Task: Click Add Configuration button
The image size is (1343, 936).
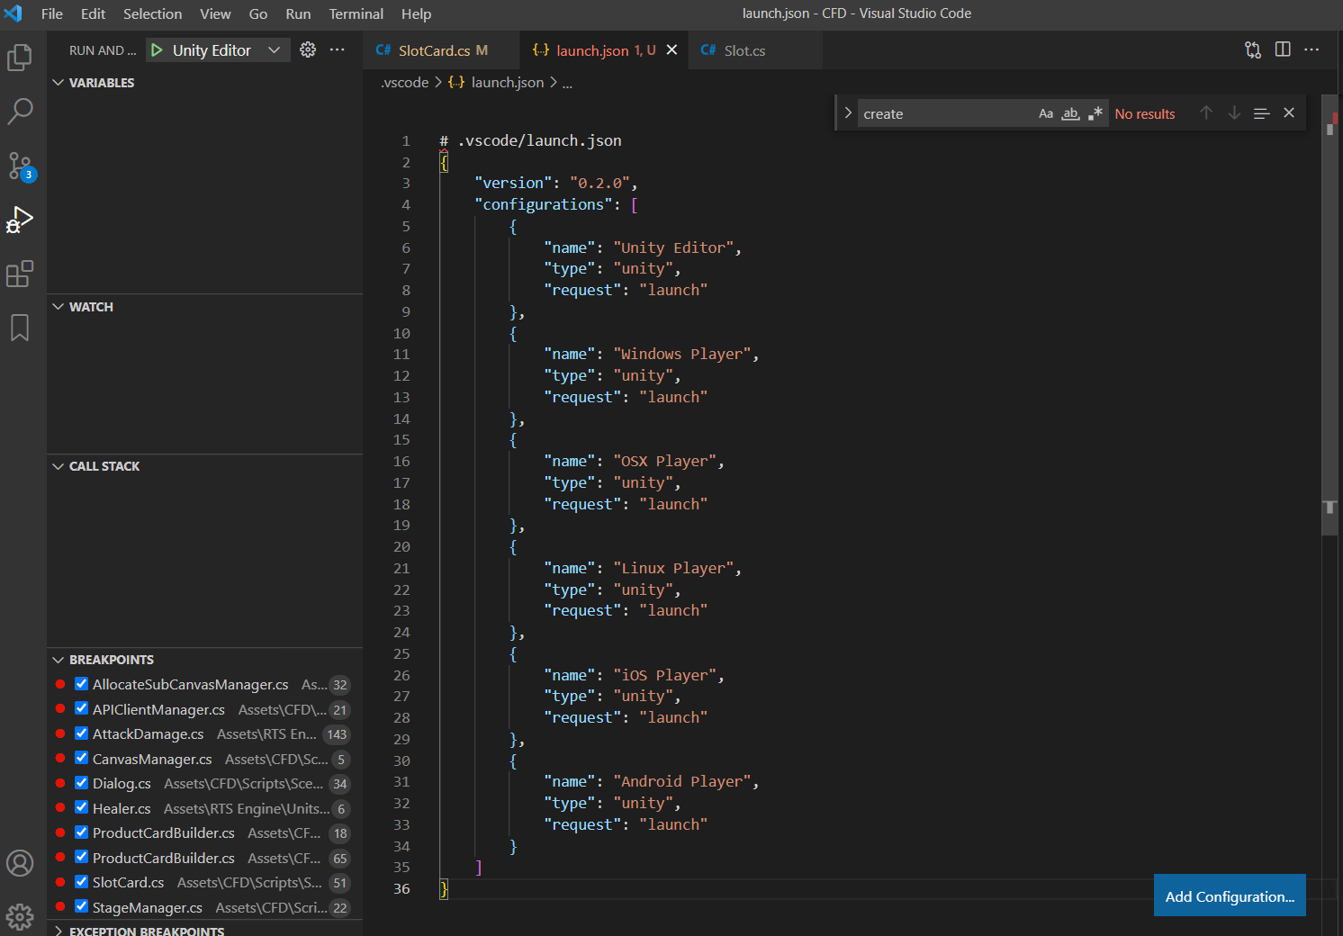Action: [x=1230, y=895]
